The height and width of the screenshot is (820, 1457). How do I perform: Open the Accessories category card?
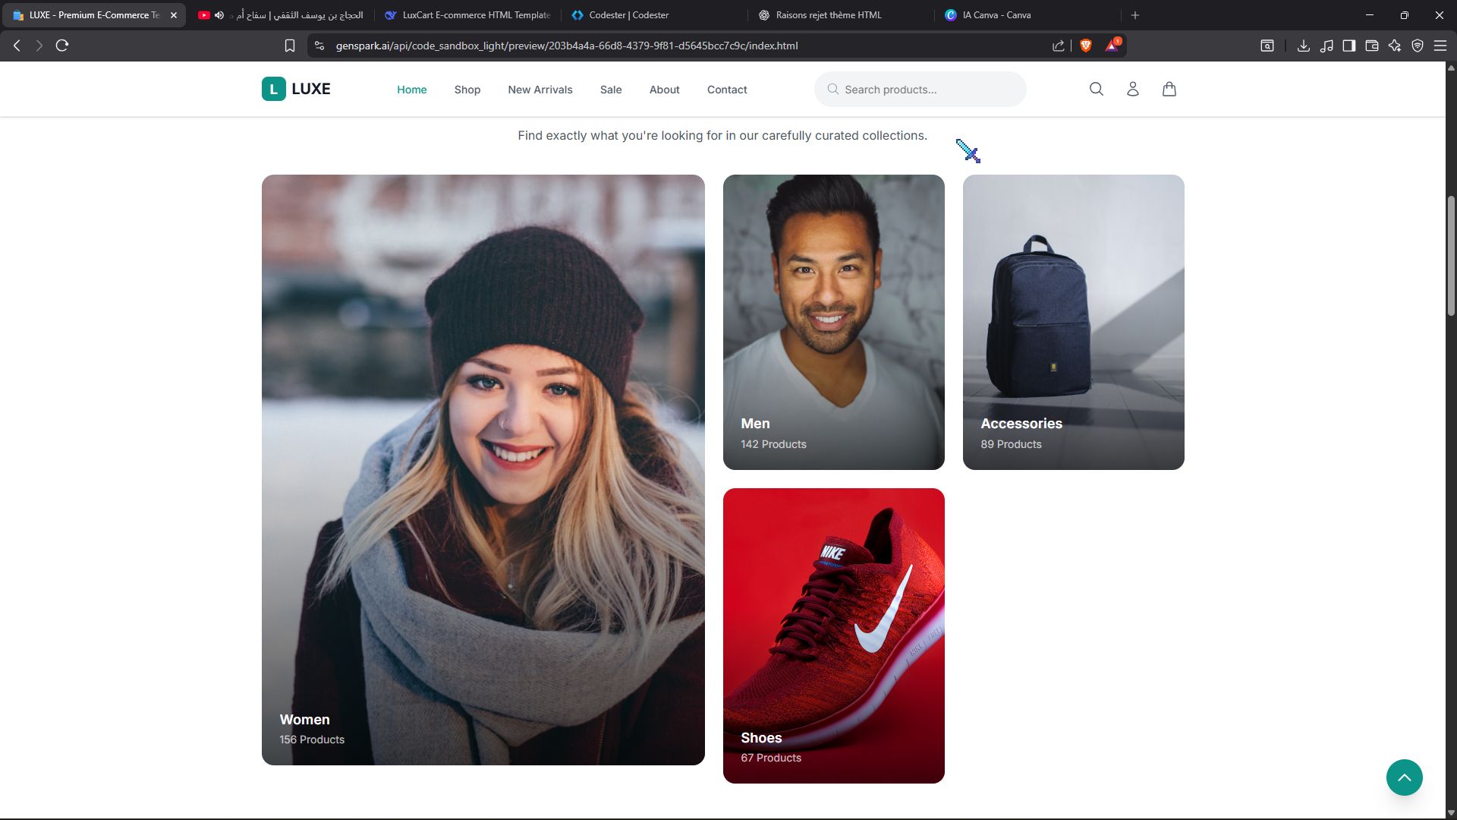[1073, 322]
